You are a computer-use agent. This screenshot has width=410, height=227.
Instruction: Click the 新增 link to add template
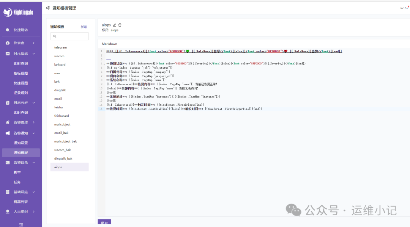(84, 27)
